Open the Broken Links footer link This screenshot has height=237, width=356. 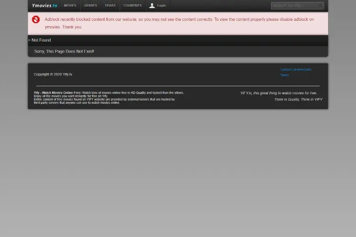tap(302, 69)
